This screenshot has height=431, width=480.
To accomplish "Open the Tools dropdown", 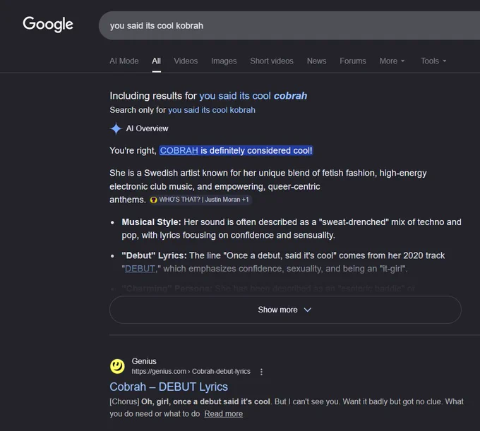I will tap(433, 61).
